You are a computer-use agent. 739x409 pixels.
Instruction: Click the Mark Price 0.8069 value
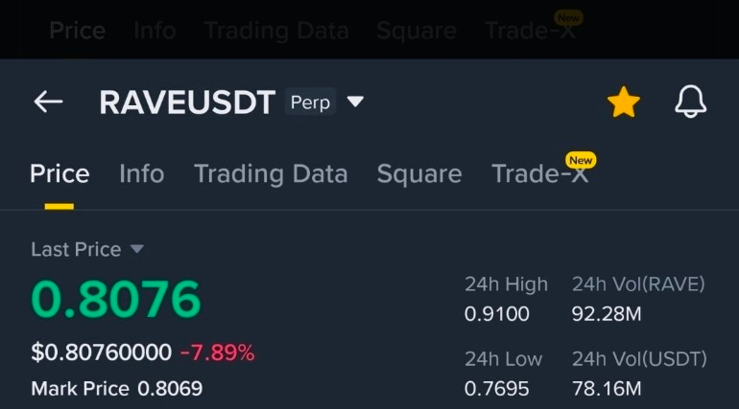click(x=170, y=389)
